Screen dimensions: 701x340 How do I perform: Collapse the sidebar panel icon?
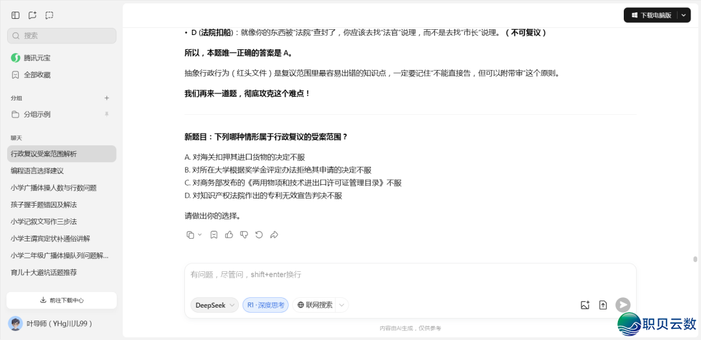tap(16, 15)
